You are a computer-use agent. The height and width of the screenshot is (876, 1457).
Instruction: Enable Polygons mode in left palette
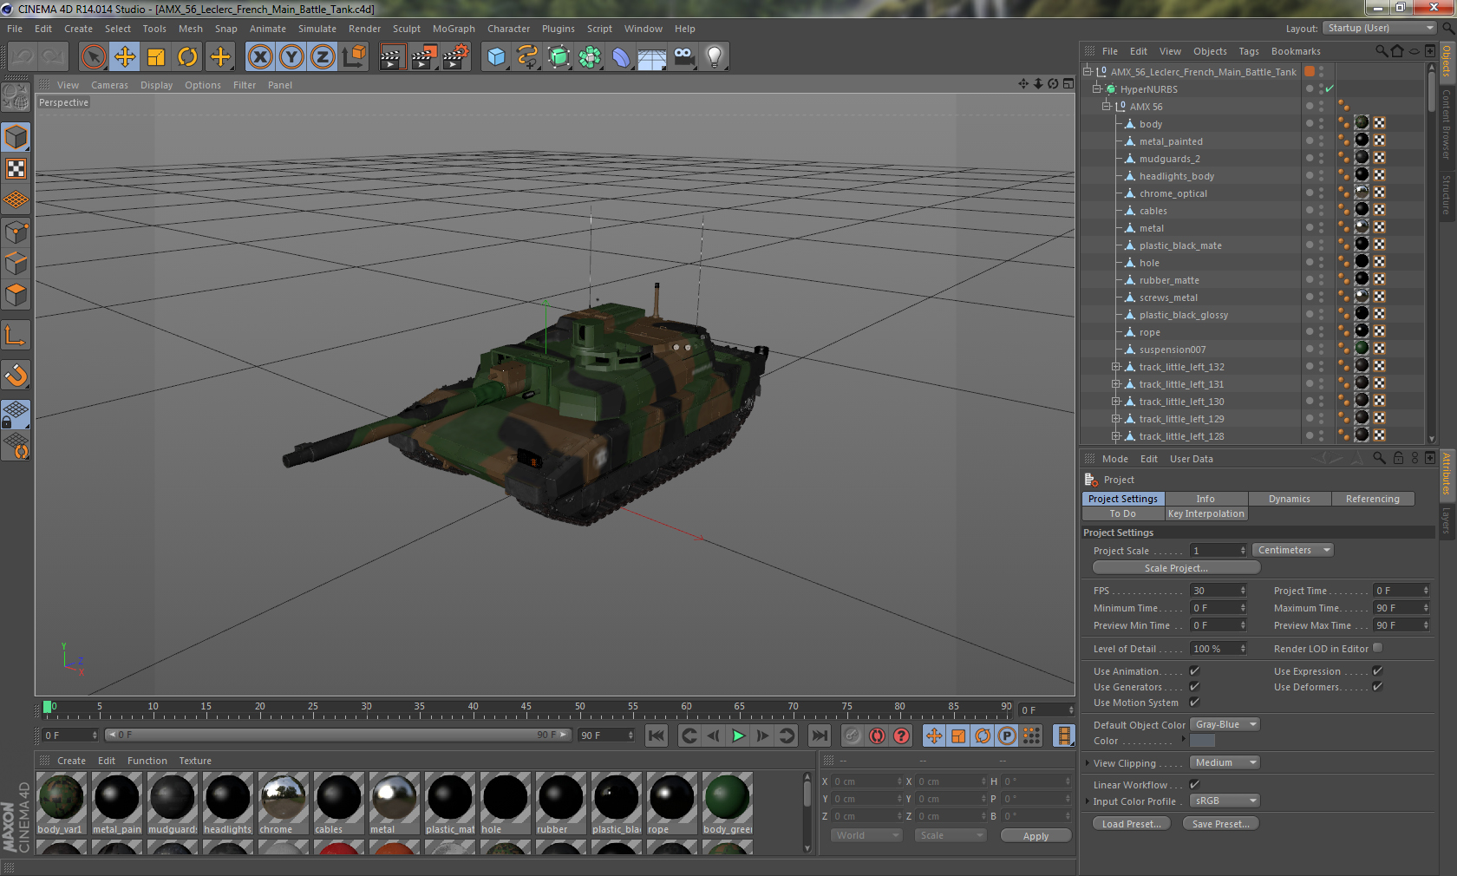(16, 295)
